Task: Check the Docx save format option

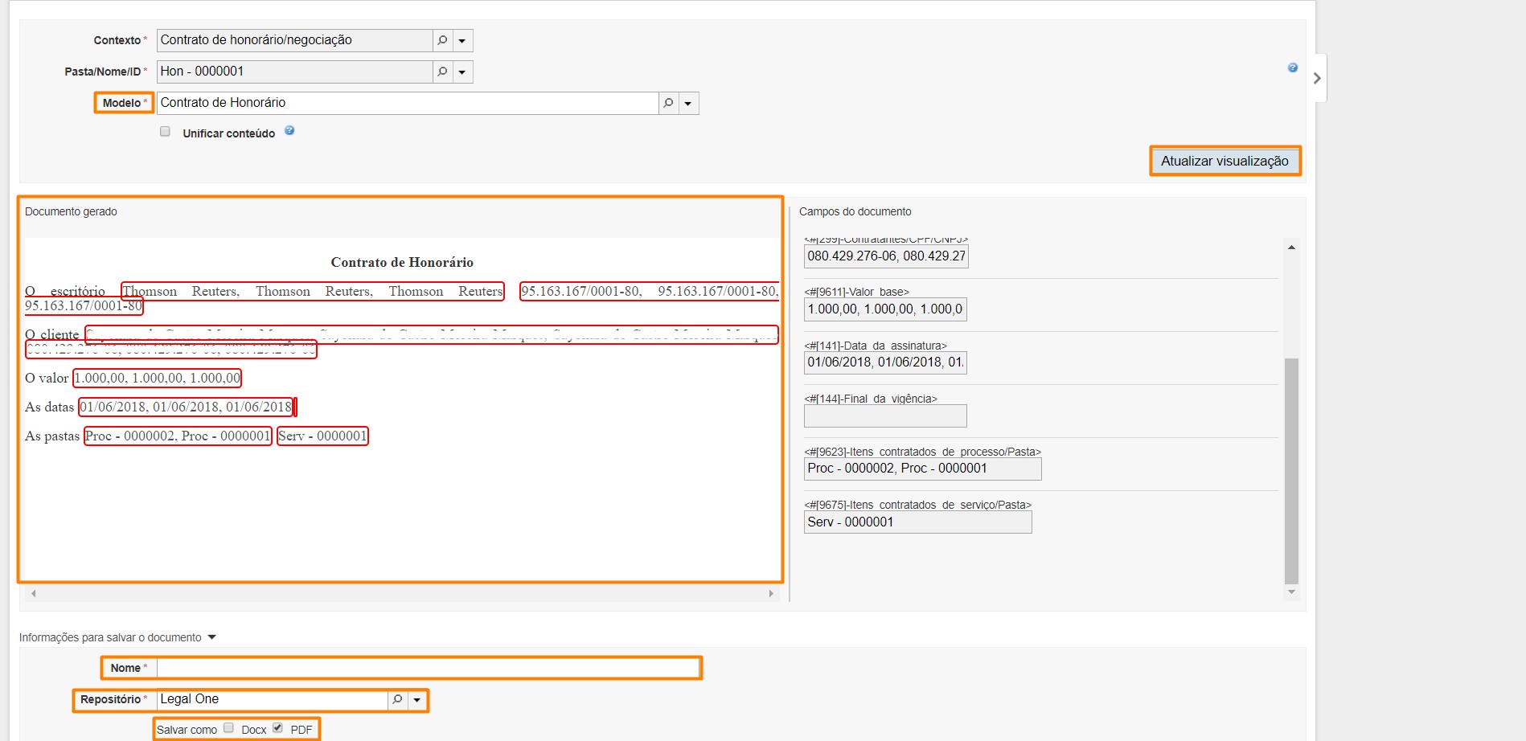Action: click(229, 728)
